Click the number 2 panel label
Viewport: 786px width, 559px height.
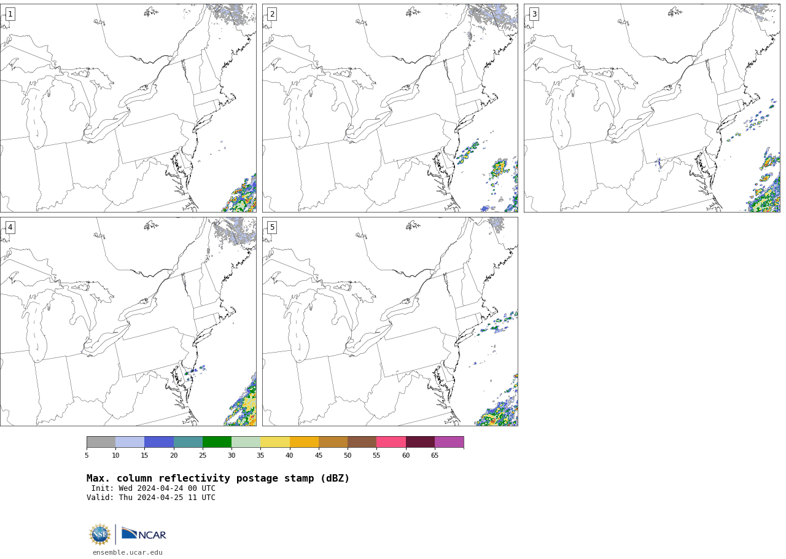point(272,14)
